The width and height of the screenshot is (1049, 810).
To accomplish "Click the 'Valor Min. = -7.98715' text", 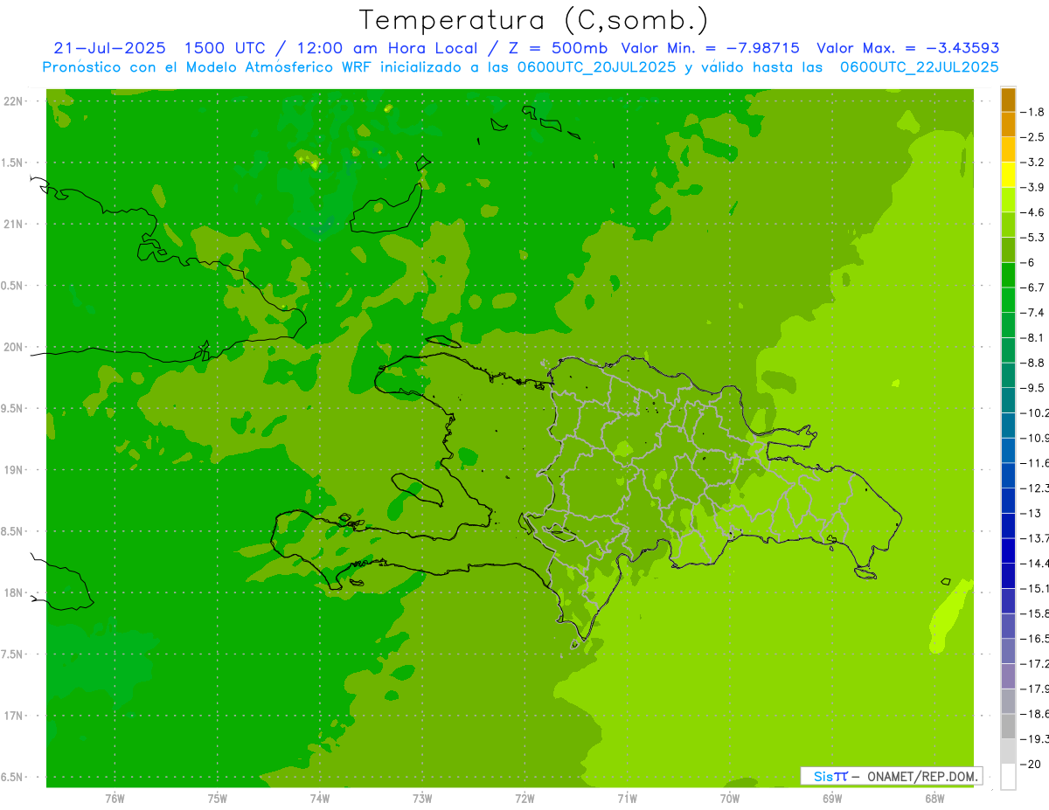I will pos(710,48).
